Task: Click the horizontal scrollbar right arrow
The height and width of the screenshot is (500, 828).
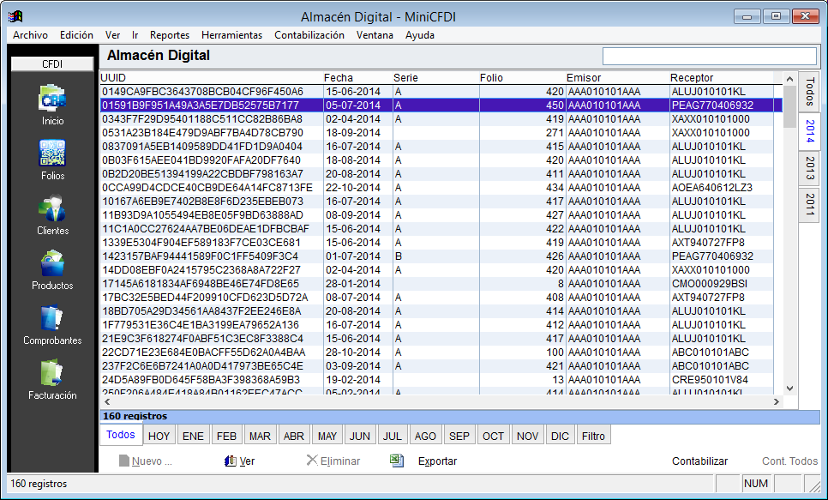Action: pyautogui.click(x=777, y=401)
